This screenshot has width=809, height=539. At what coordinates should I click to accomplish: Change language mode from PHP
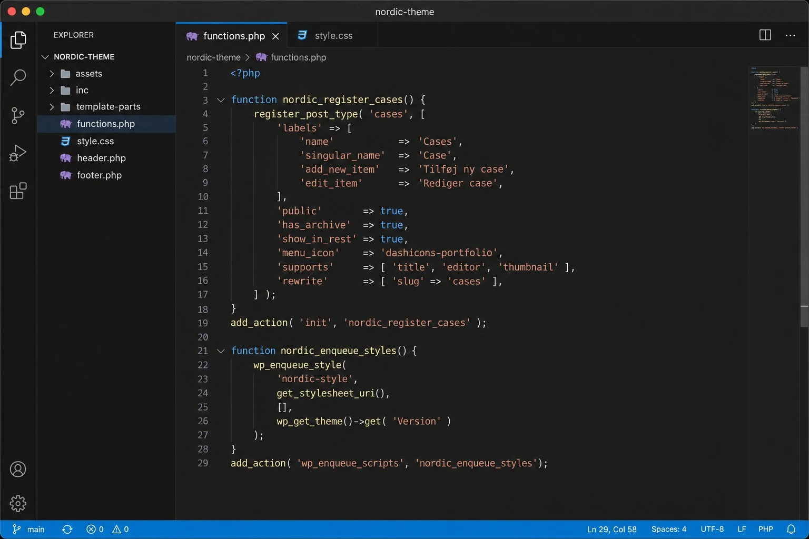766,530
